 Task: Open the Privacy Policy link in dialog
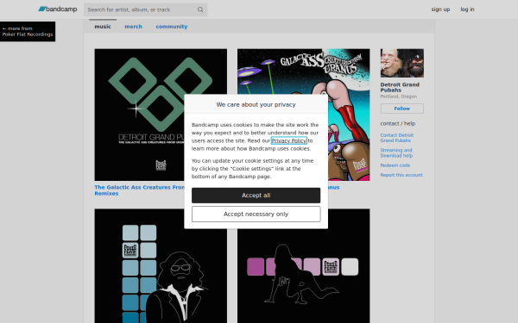tap(289, 140)
